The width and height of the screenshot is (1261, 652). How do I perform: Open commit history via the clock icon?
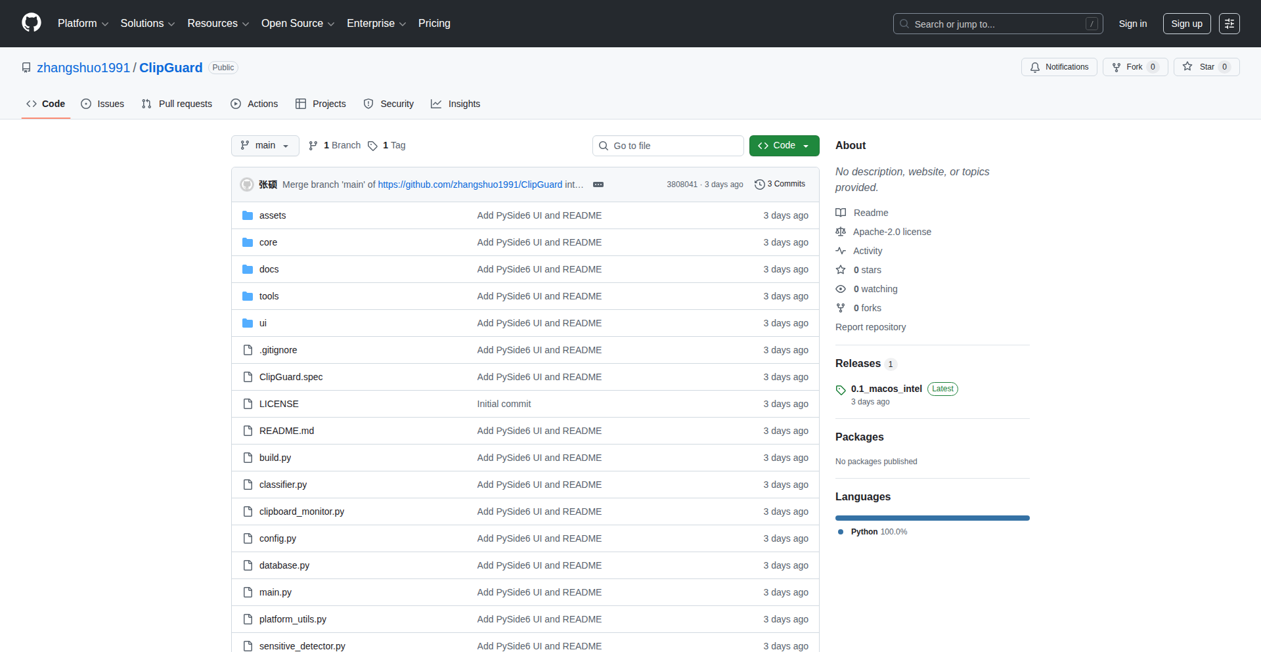pos(760,184)
